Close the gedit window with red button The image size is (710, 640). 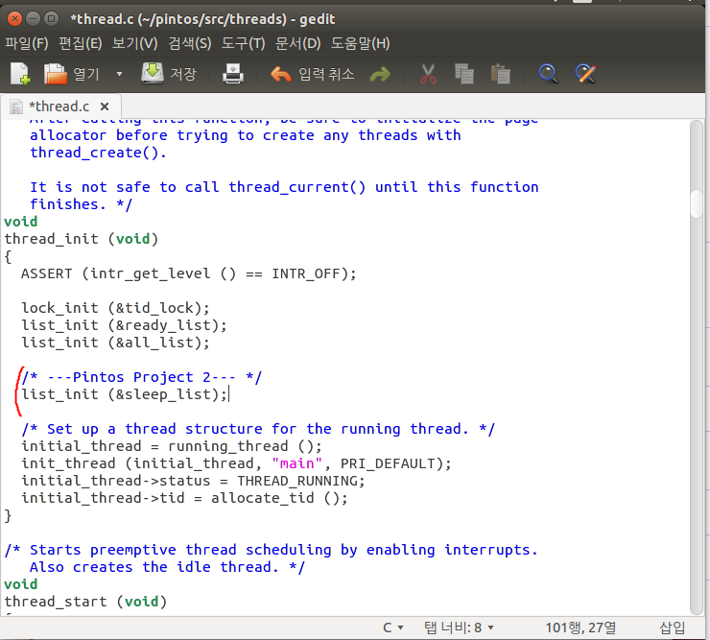click(14, 18)
